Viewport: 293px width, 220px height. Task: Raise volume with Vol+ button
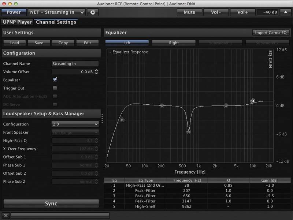[242, 12]
